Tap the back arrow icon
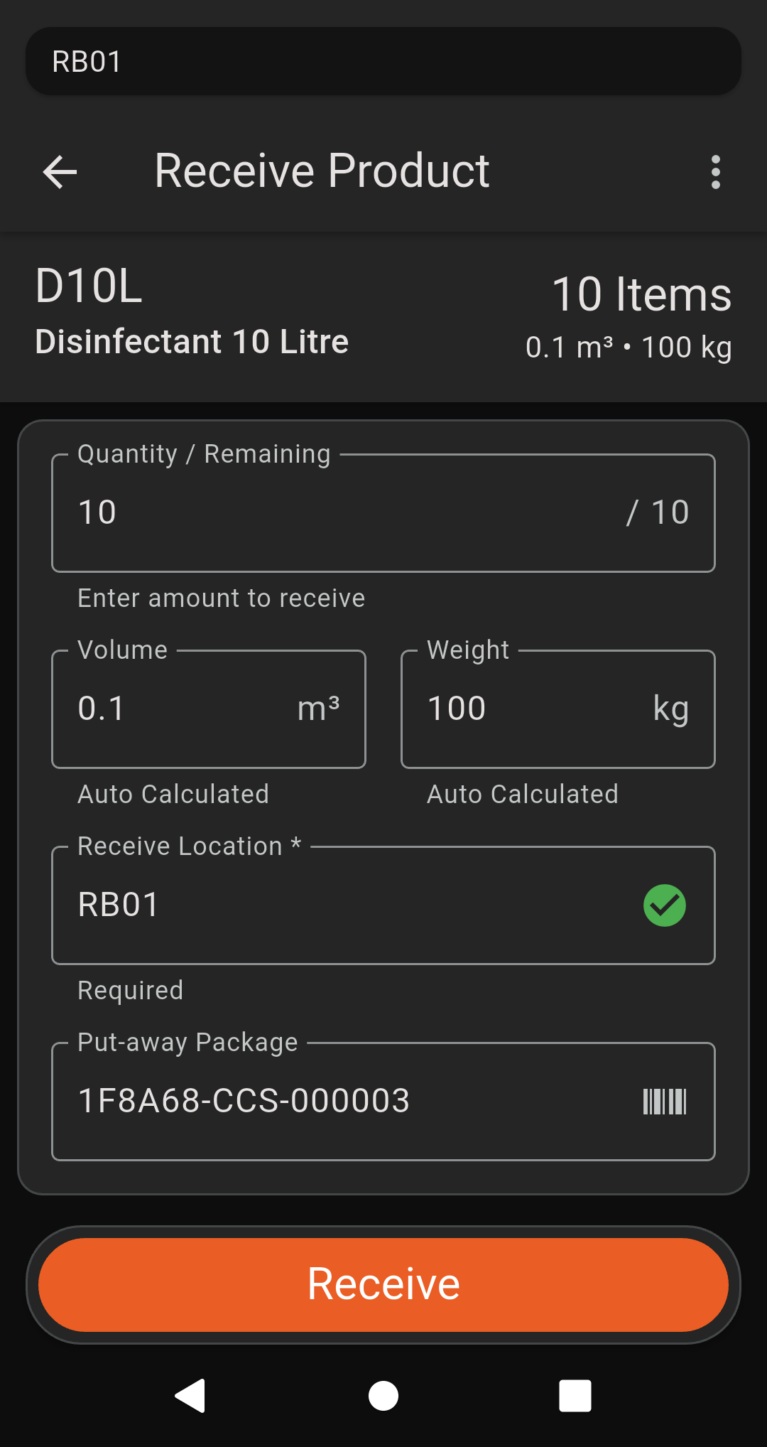The image size is (767, 1447). [60, 172]
